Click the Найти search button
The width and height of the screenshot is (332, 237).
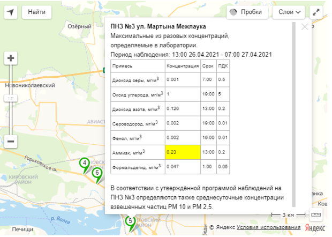[37, 11]
